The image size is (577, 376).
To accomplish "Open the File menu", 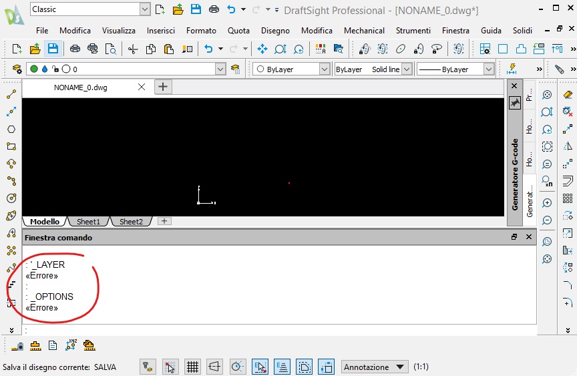I will coord(42,31).
